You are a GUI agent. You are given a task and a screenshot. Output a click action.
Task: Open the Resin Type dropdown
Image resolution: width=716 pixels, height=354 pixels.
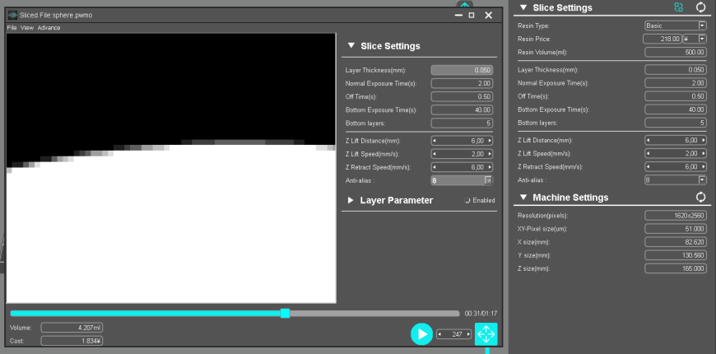click(702, 26)
